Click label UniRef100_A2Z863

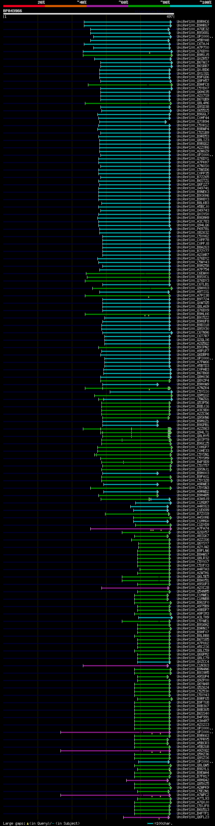click(193, 429)
